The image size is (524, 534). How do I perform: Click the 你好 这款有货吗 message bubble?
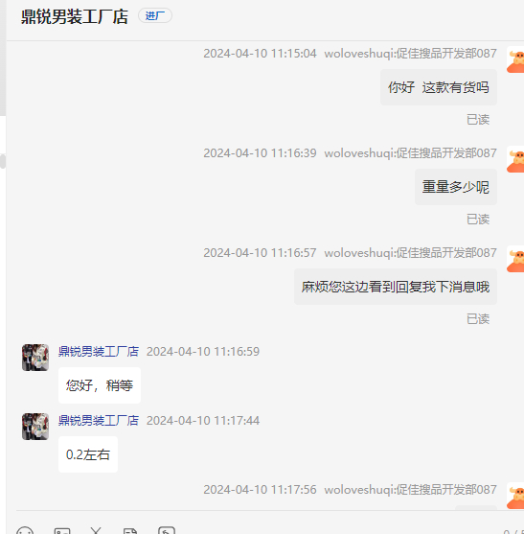click(439, 87)
